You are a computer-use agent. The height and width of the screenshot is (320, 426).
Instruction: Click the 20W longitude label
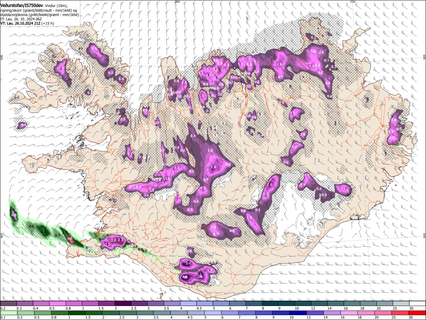click(177, 2)
